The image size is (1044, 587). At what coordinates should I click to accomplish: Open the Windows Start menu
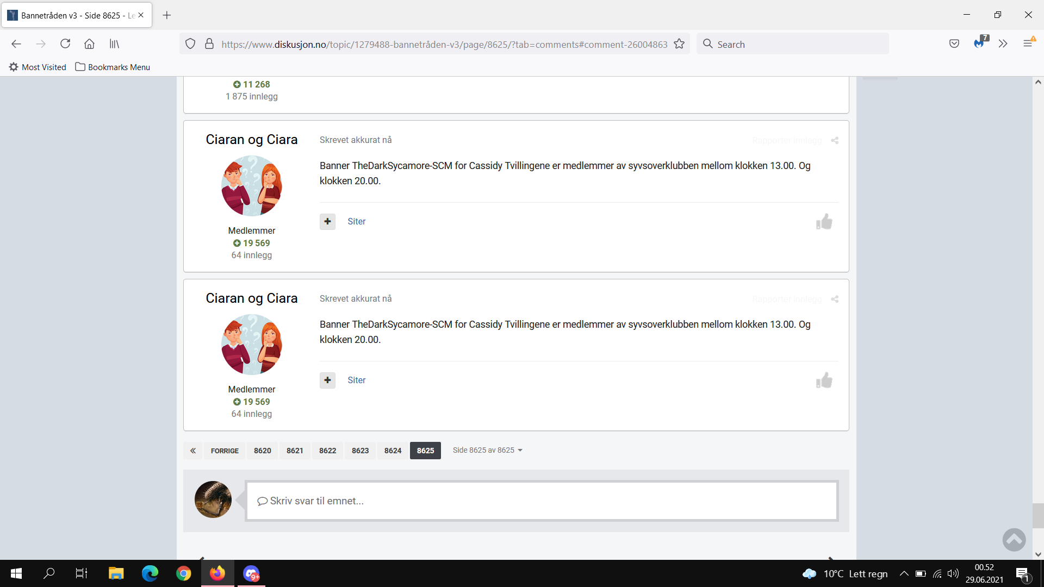pos(16,573)
